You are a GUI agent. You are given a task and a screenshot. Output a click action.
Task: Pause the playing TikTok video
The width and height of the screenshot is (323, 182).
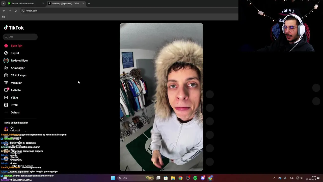(161, 97)
